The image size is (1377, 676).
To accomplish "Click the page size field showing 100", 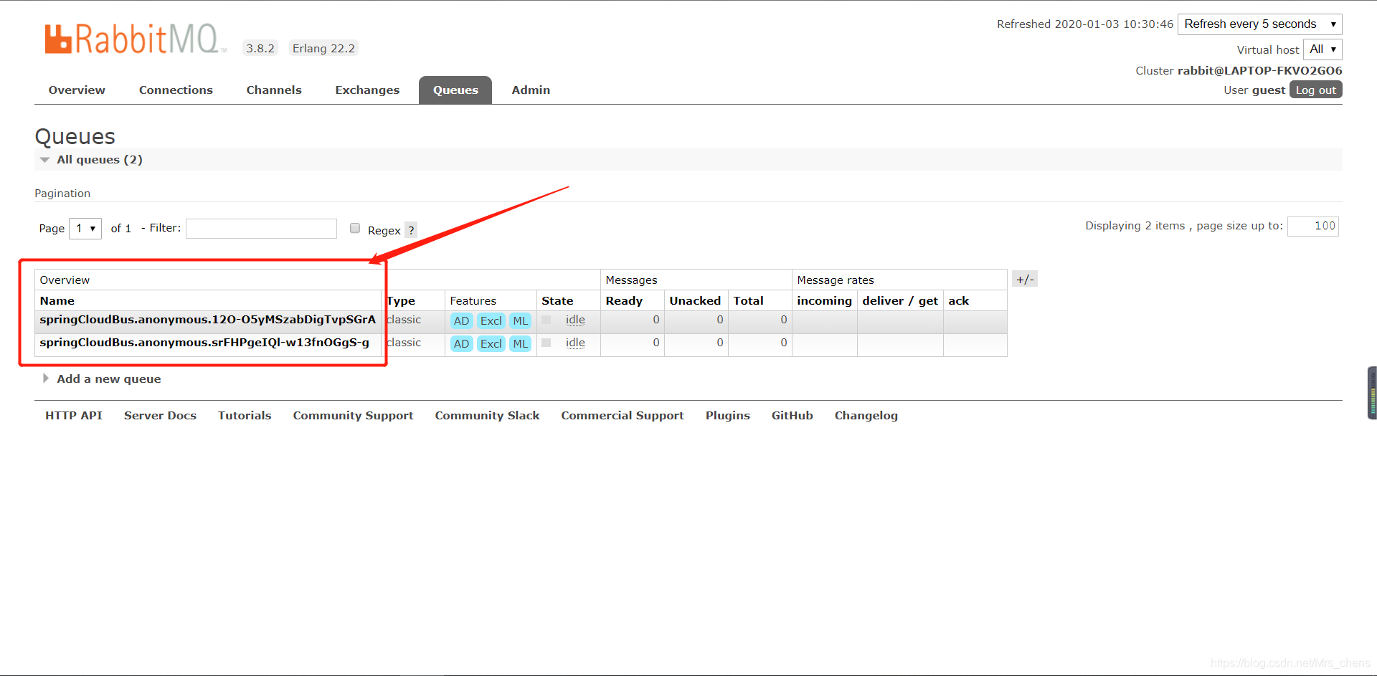I will (1313, 226).
